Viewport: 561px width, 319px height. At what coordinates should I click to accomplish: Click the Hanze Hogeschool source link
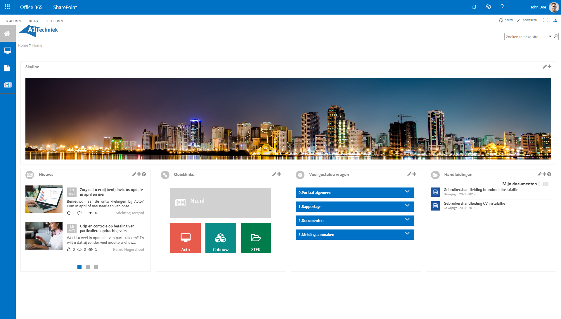click(x=128, y=250)
